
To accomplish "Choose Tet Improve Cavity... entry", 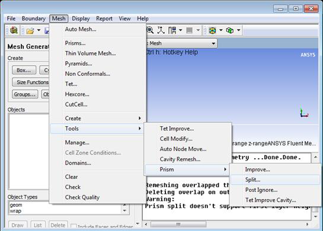I will 275,200.
